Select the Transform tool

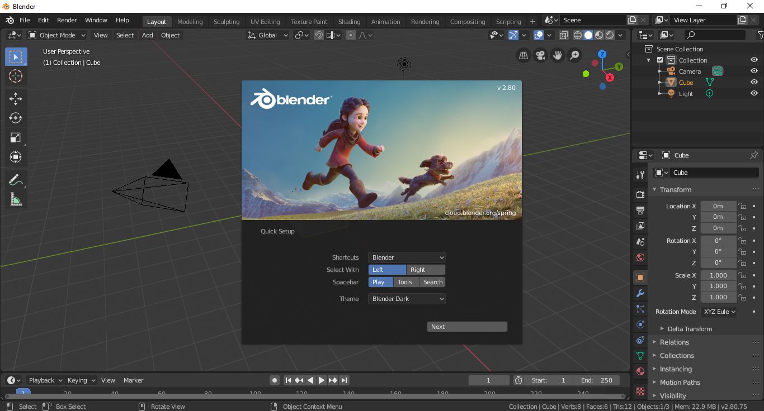(x=16, y=157)
